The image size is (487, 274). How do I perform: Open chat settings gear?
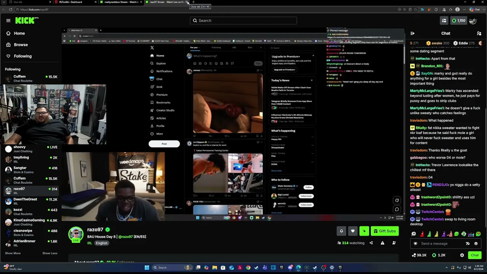[x=462, y=255]
